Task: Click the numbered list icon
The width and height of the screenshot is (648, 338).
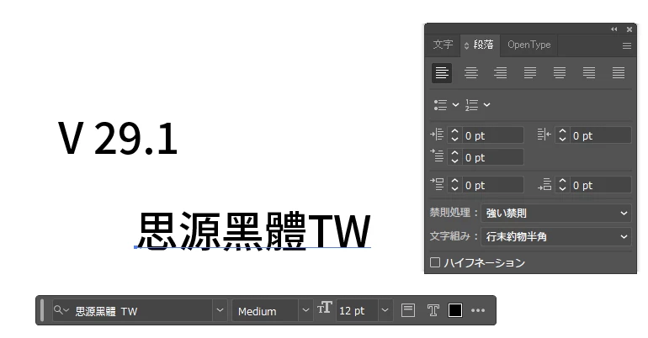Action: point(472,105)
